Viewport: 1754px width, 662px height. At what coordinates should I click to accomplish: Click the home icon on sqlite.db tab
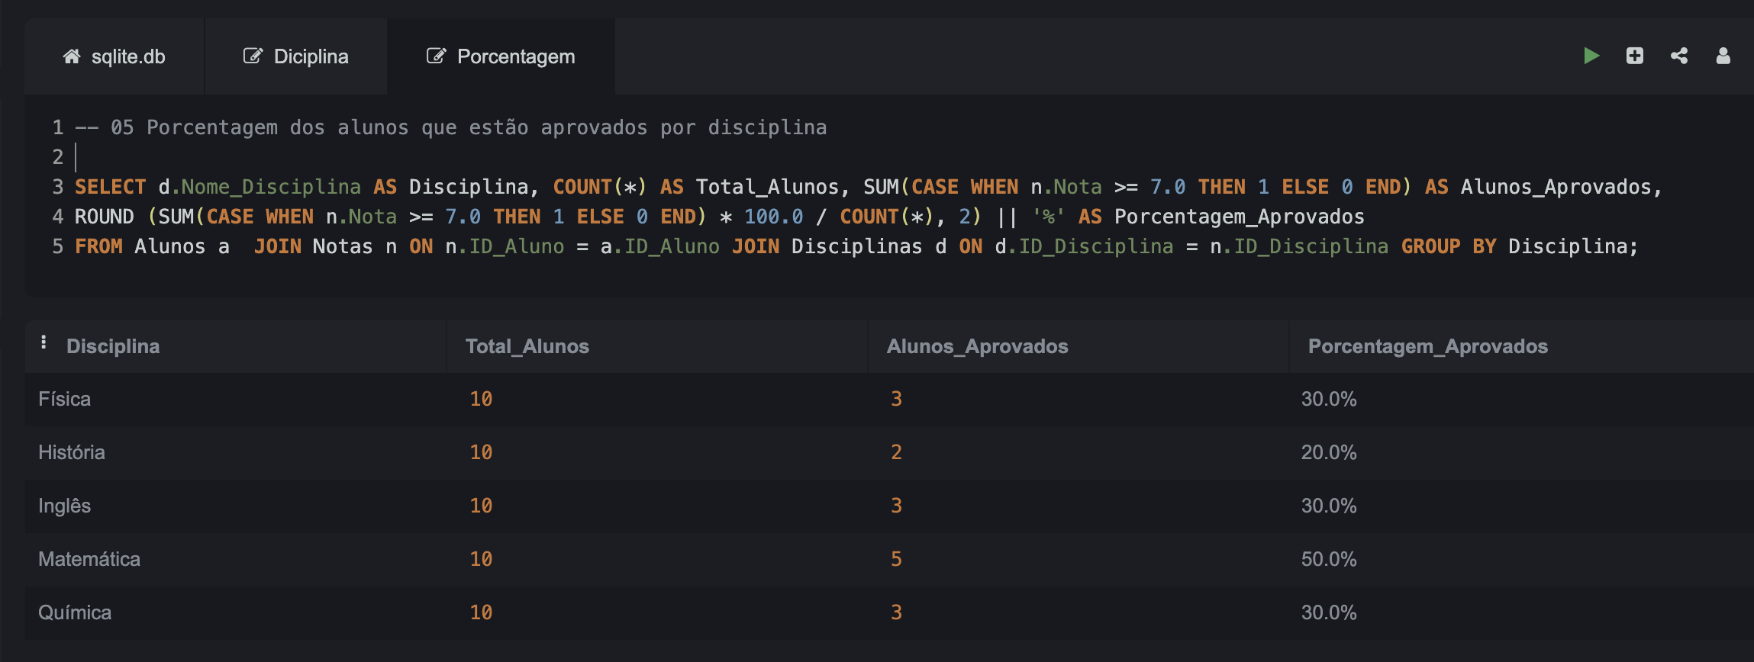click(72, 56)
